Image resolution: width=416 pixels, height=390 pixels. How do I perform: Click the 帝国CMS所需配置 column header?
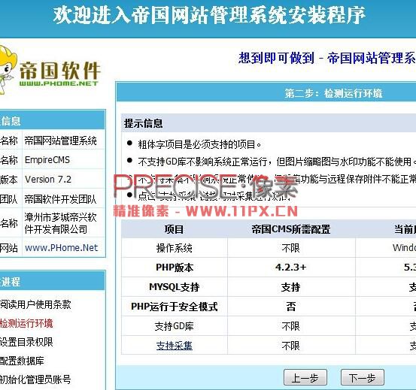(x=291, y=229)
